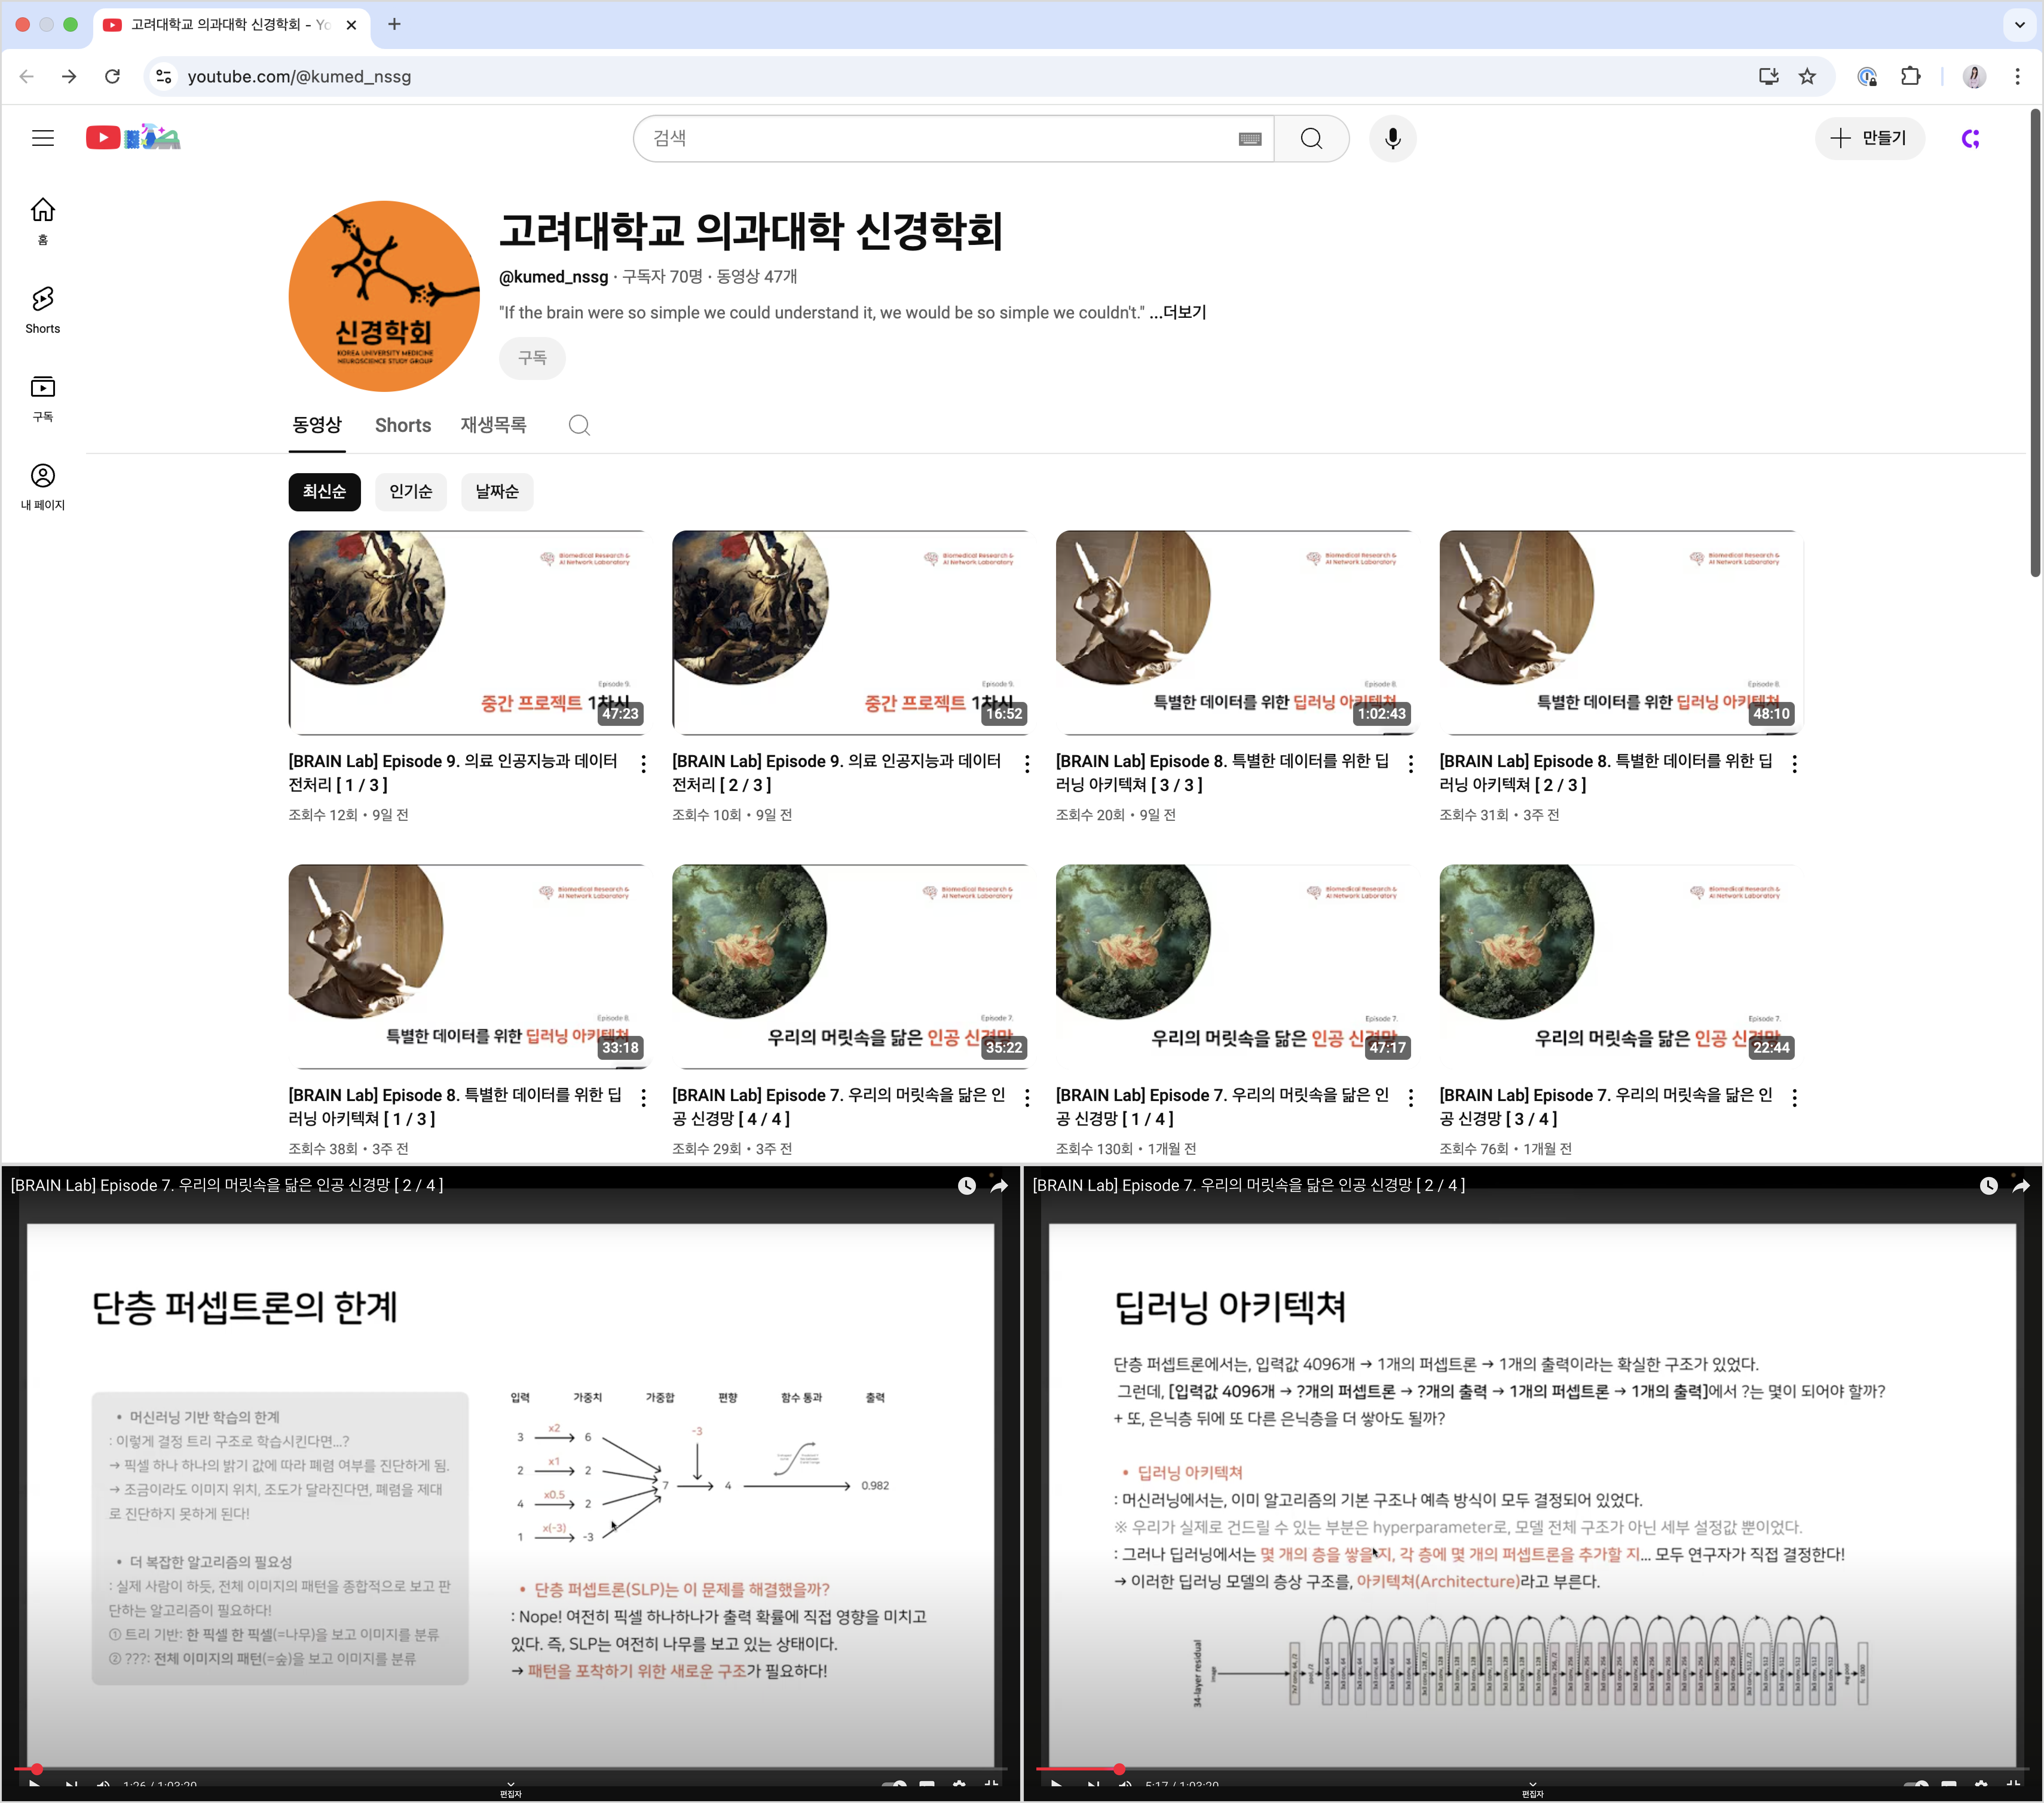2044x1803 pixels.
Task: Open a new browser tab
Action: pos(394,24)
